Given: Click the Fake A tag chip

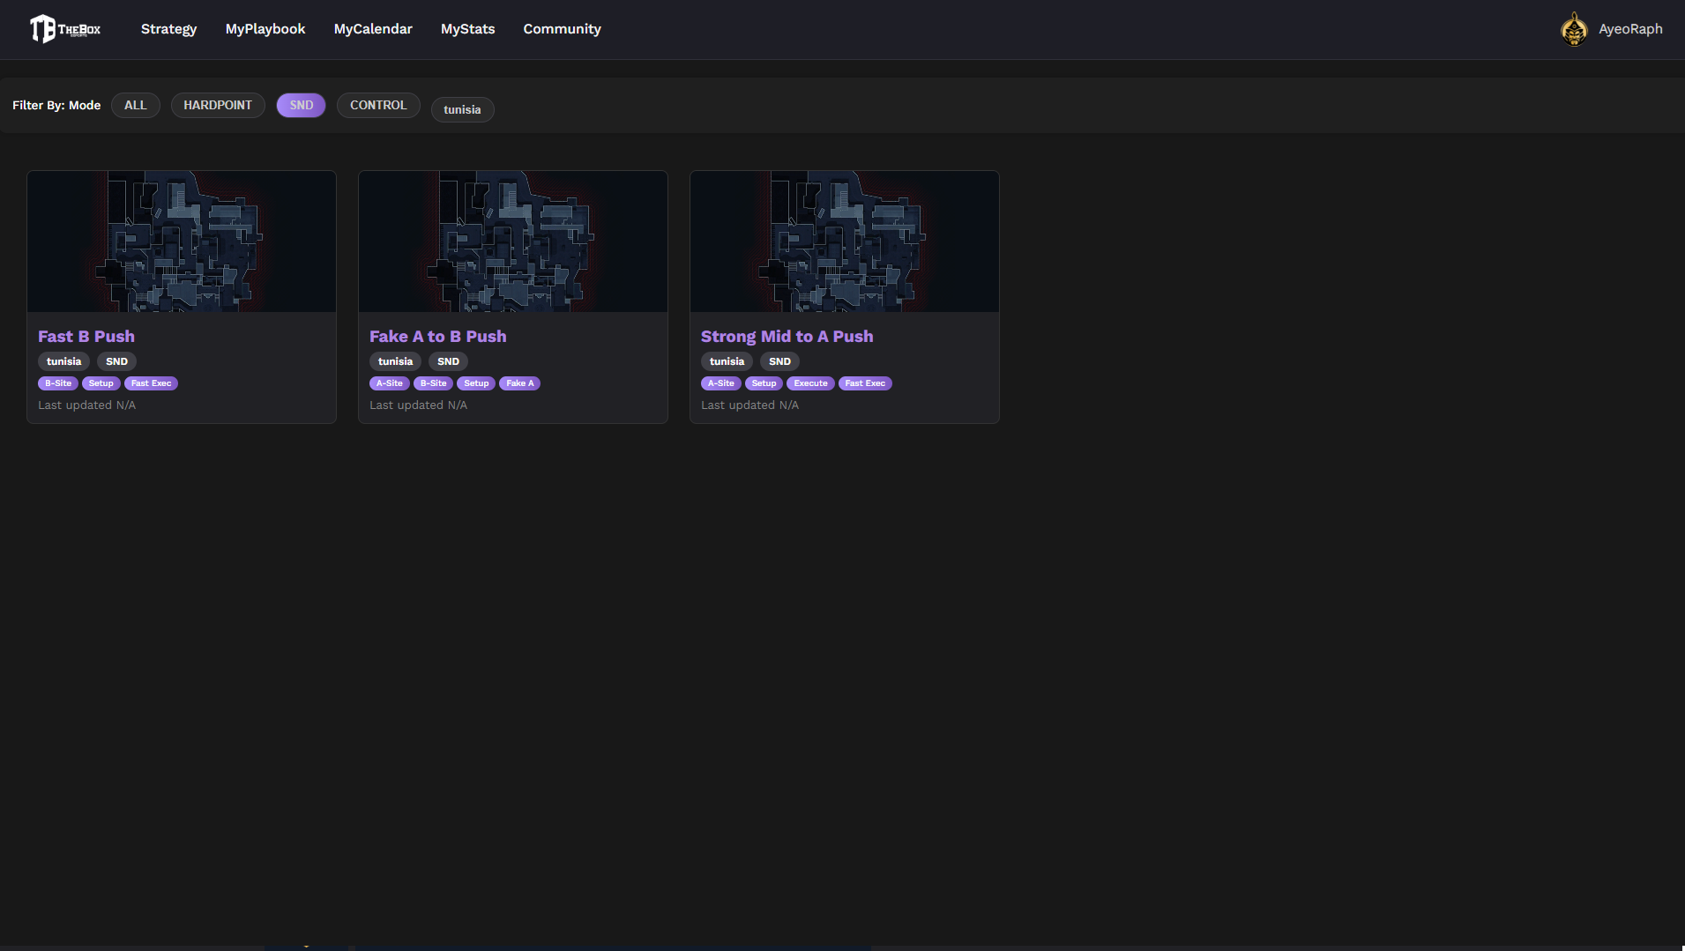Looking at the screenshot, I should pyautogui.click(x=519, y=383).
